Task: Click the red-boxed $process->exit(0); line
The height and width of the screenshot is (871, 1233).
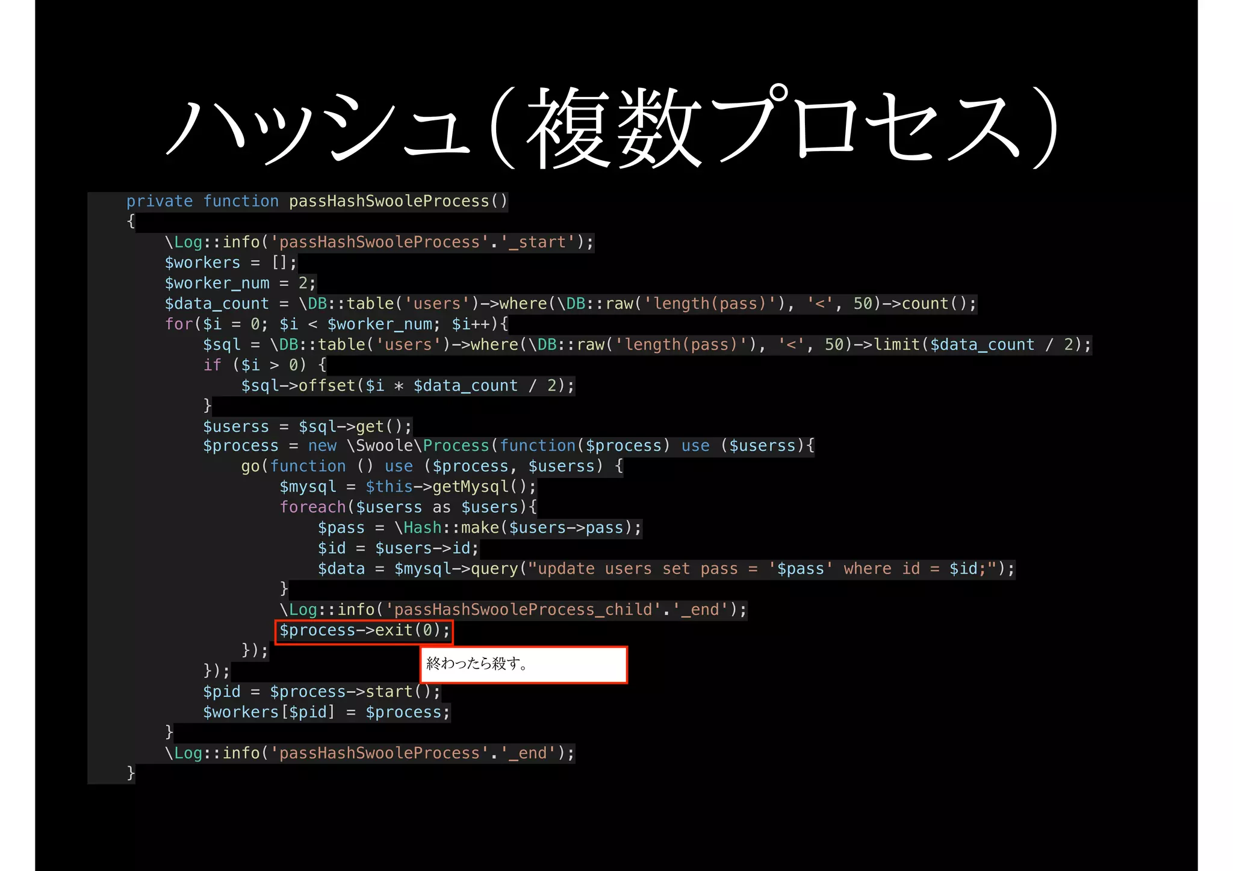Action: 364,631
